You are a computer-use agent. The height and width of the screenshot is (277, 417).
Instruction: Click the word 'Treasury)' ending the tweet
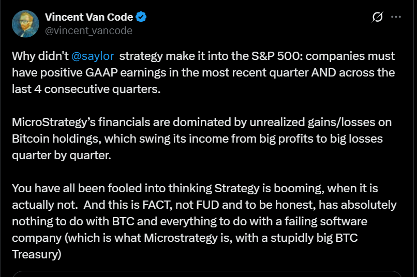[x=37, y=254]
